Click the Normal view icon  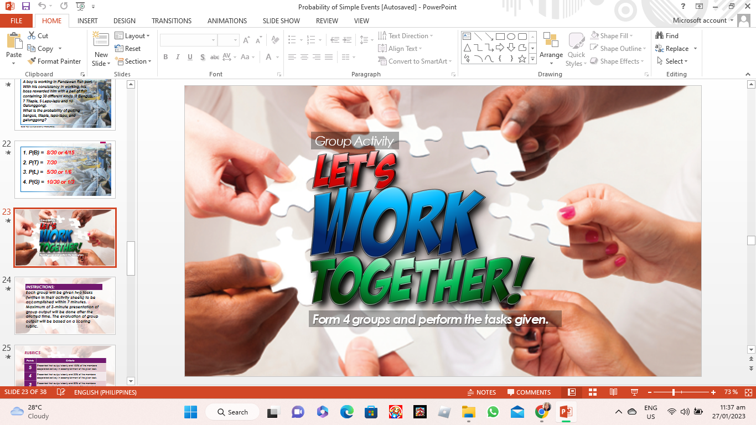[x=572, y=392]
